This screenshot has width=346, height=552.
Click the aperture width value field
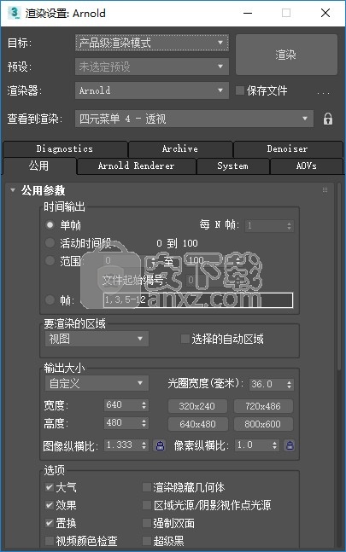267,384
